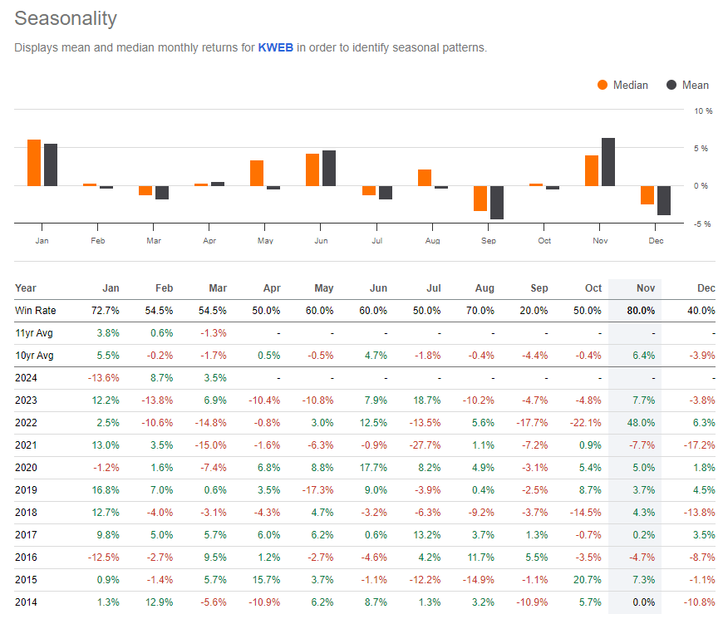Click the 2024 row label

point(26,378)
